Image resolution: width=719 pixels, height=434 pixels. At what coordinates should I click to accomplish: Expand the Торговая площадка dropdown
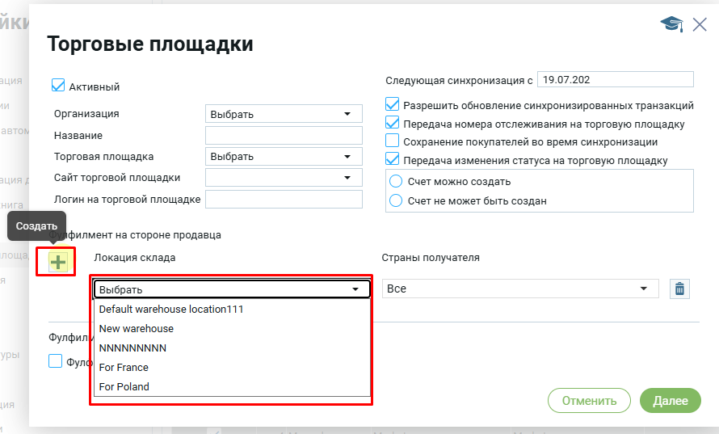tap(284, 156)
